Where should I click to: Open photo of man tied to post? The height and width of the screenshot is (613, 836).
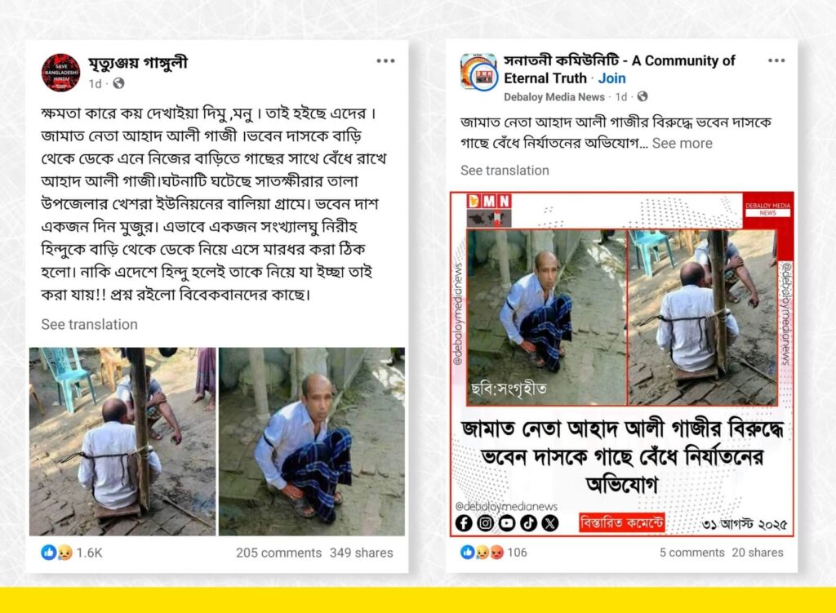click(122, 442)
